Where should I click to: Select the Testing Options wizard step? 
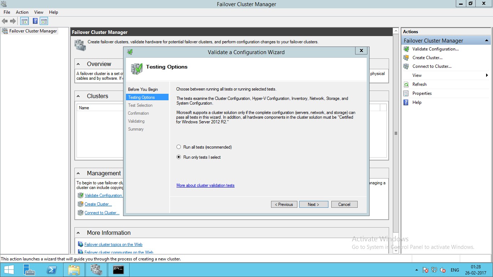[147, 97]
